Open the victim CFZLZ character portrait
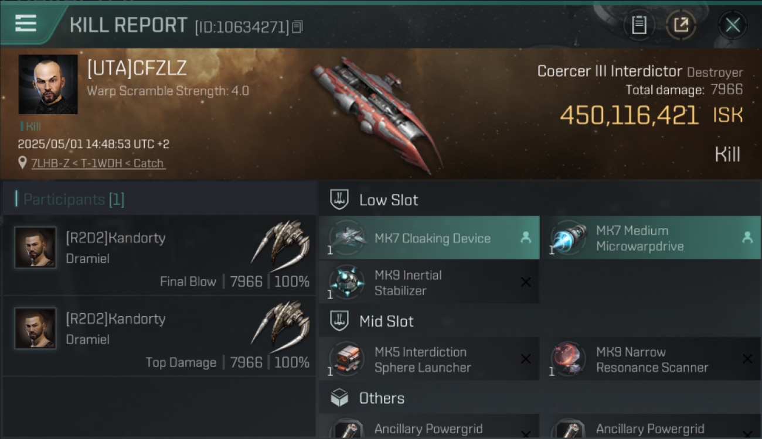The height and width of the screenshot is (439, 762). pyautogui.click(x=48, y=84)
